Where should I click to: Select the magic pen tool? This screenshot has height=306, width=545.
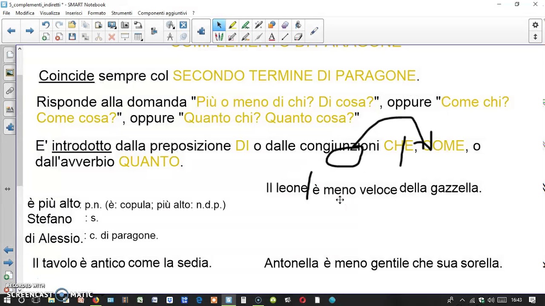point(258,25)
